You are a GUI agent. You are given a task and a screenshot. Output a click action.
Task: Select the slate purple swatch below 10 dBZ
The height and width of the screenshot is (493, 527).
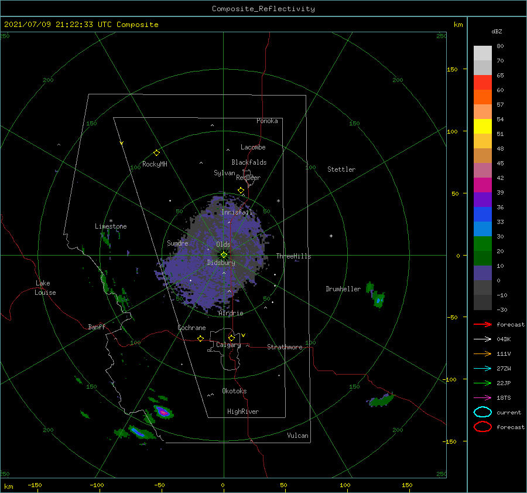tap(482, 273)
